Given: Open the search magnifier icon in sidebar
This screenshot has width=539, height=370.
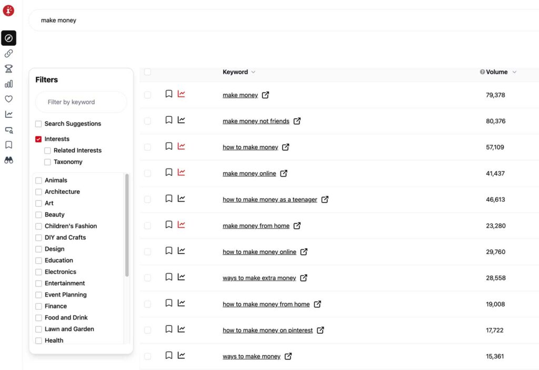Looking at the screenshot, I should pyautogui.click(x=8, y=130).
